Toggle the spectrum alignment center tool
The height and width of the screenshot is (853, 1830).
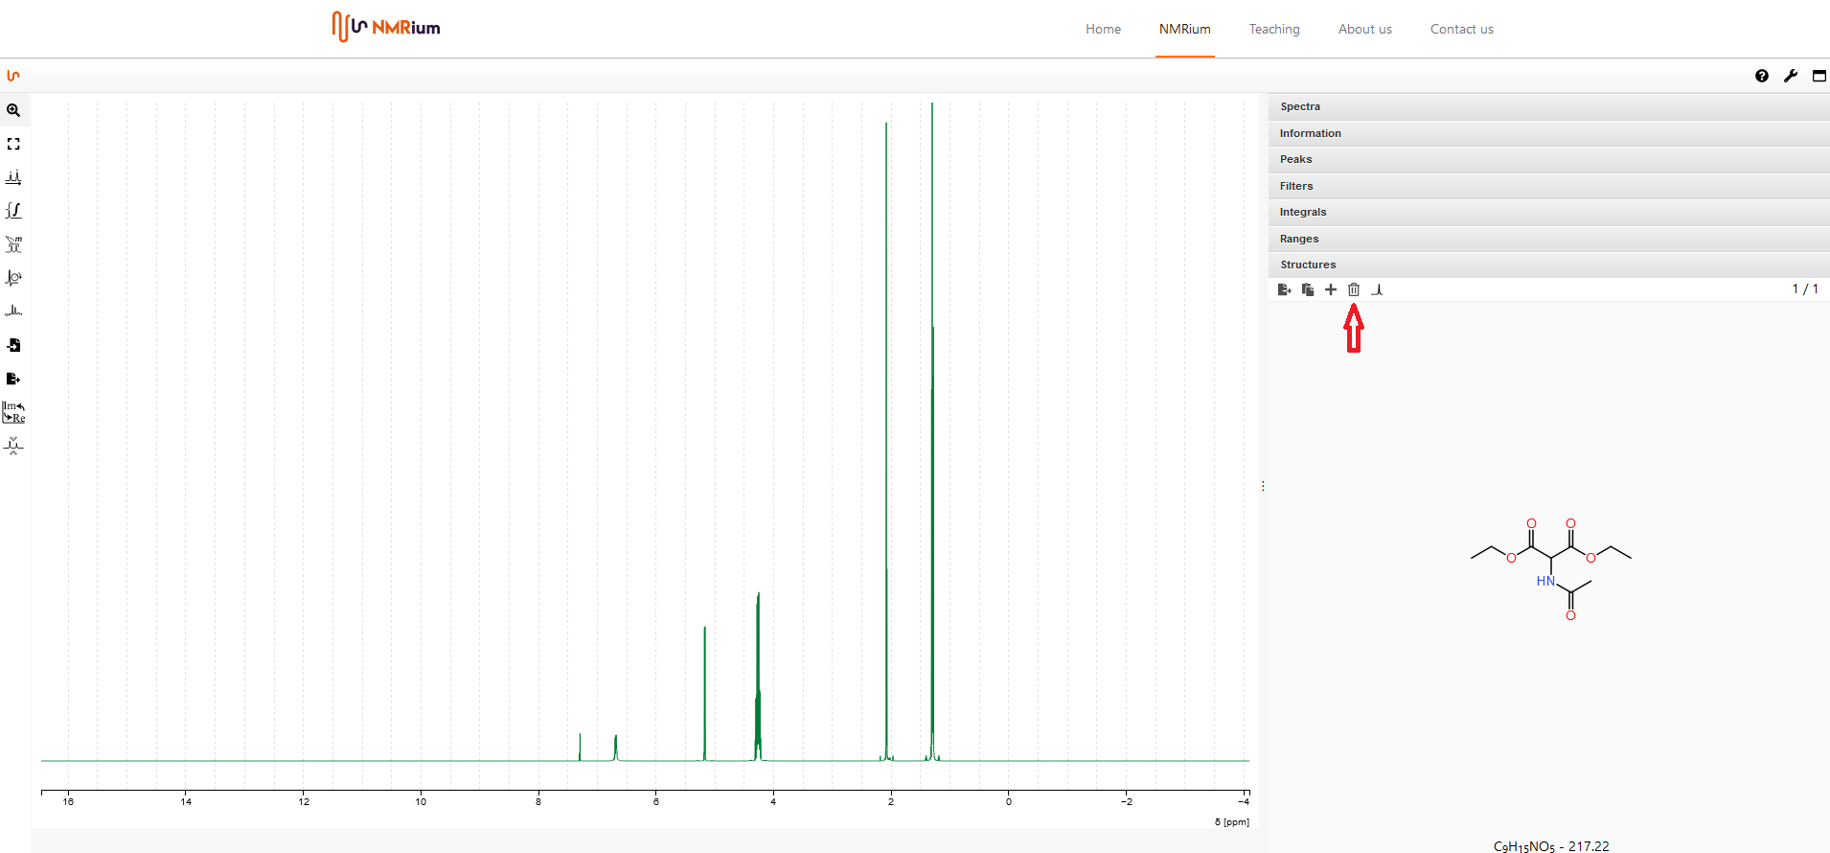(x=13, y=446)
